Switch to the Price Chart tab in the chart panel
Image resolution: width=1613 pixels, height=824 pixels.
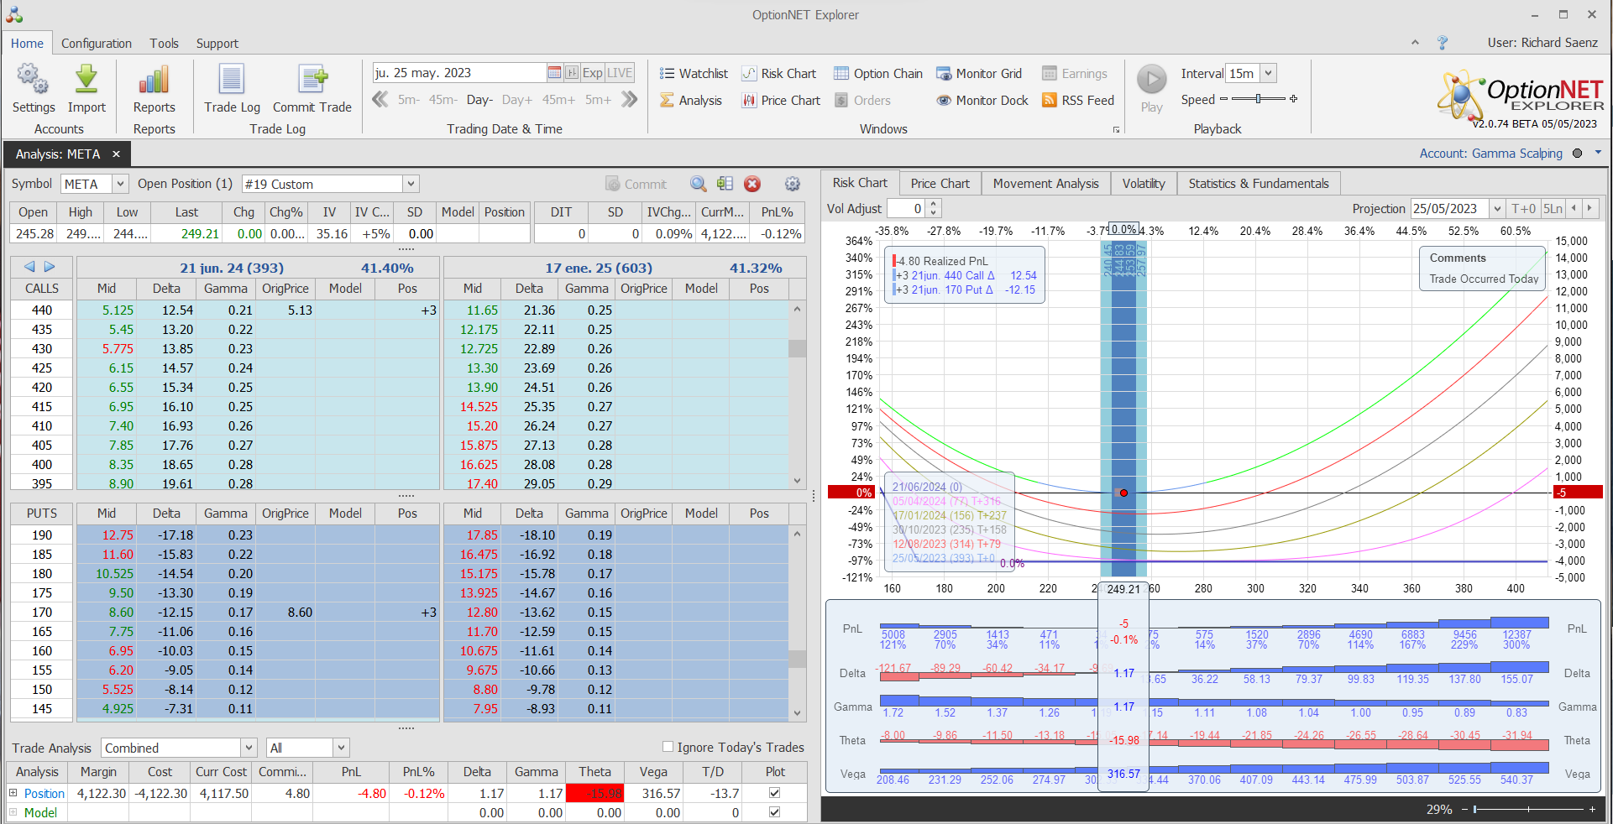tap(940, 184)
